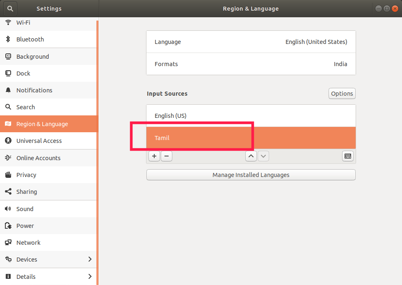Image resolution: width=402 pixels, height=285 pixels.
Task: Remove input source with the minus button
Action: click(167, 156)
